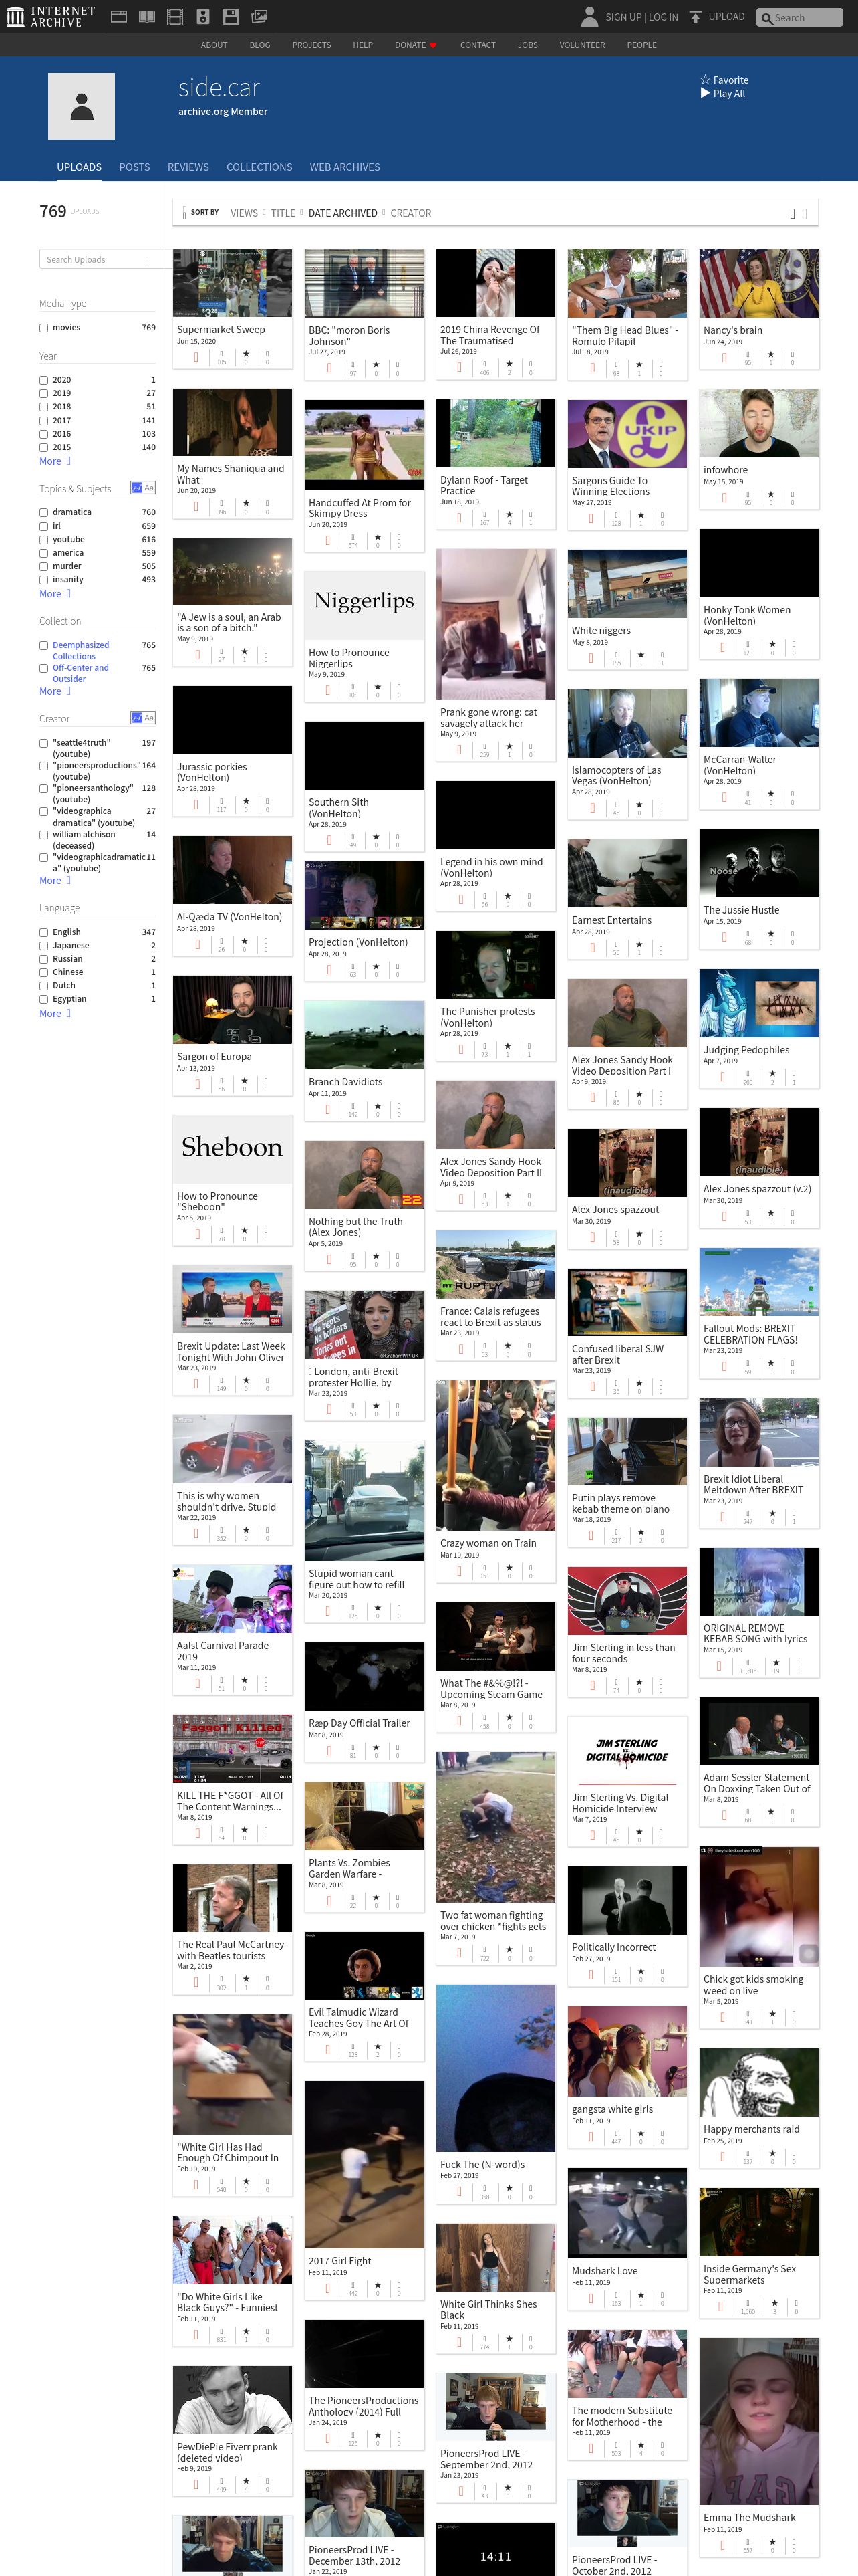The image size is (858, 2576).
Task: Check the Japanese language filter
Action: (x=44, y=945)
